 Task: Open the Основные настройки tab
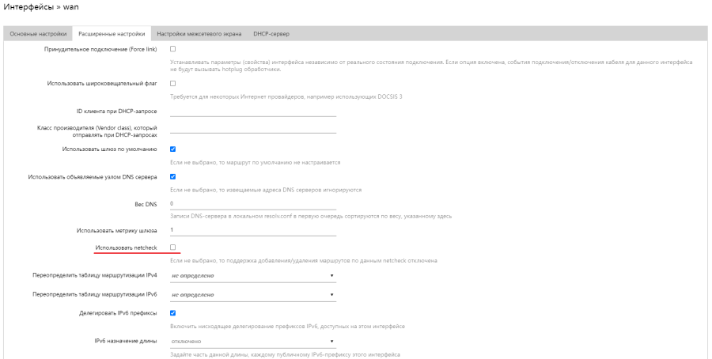38,34
